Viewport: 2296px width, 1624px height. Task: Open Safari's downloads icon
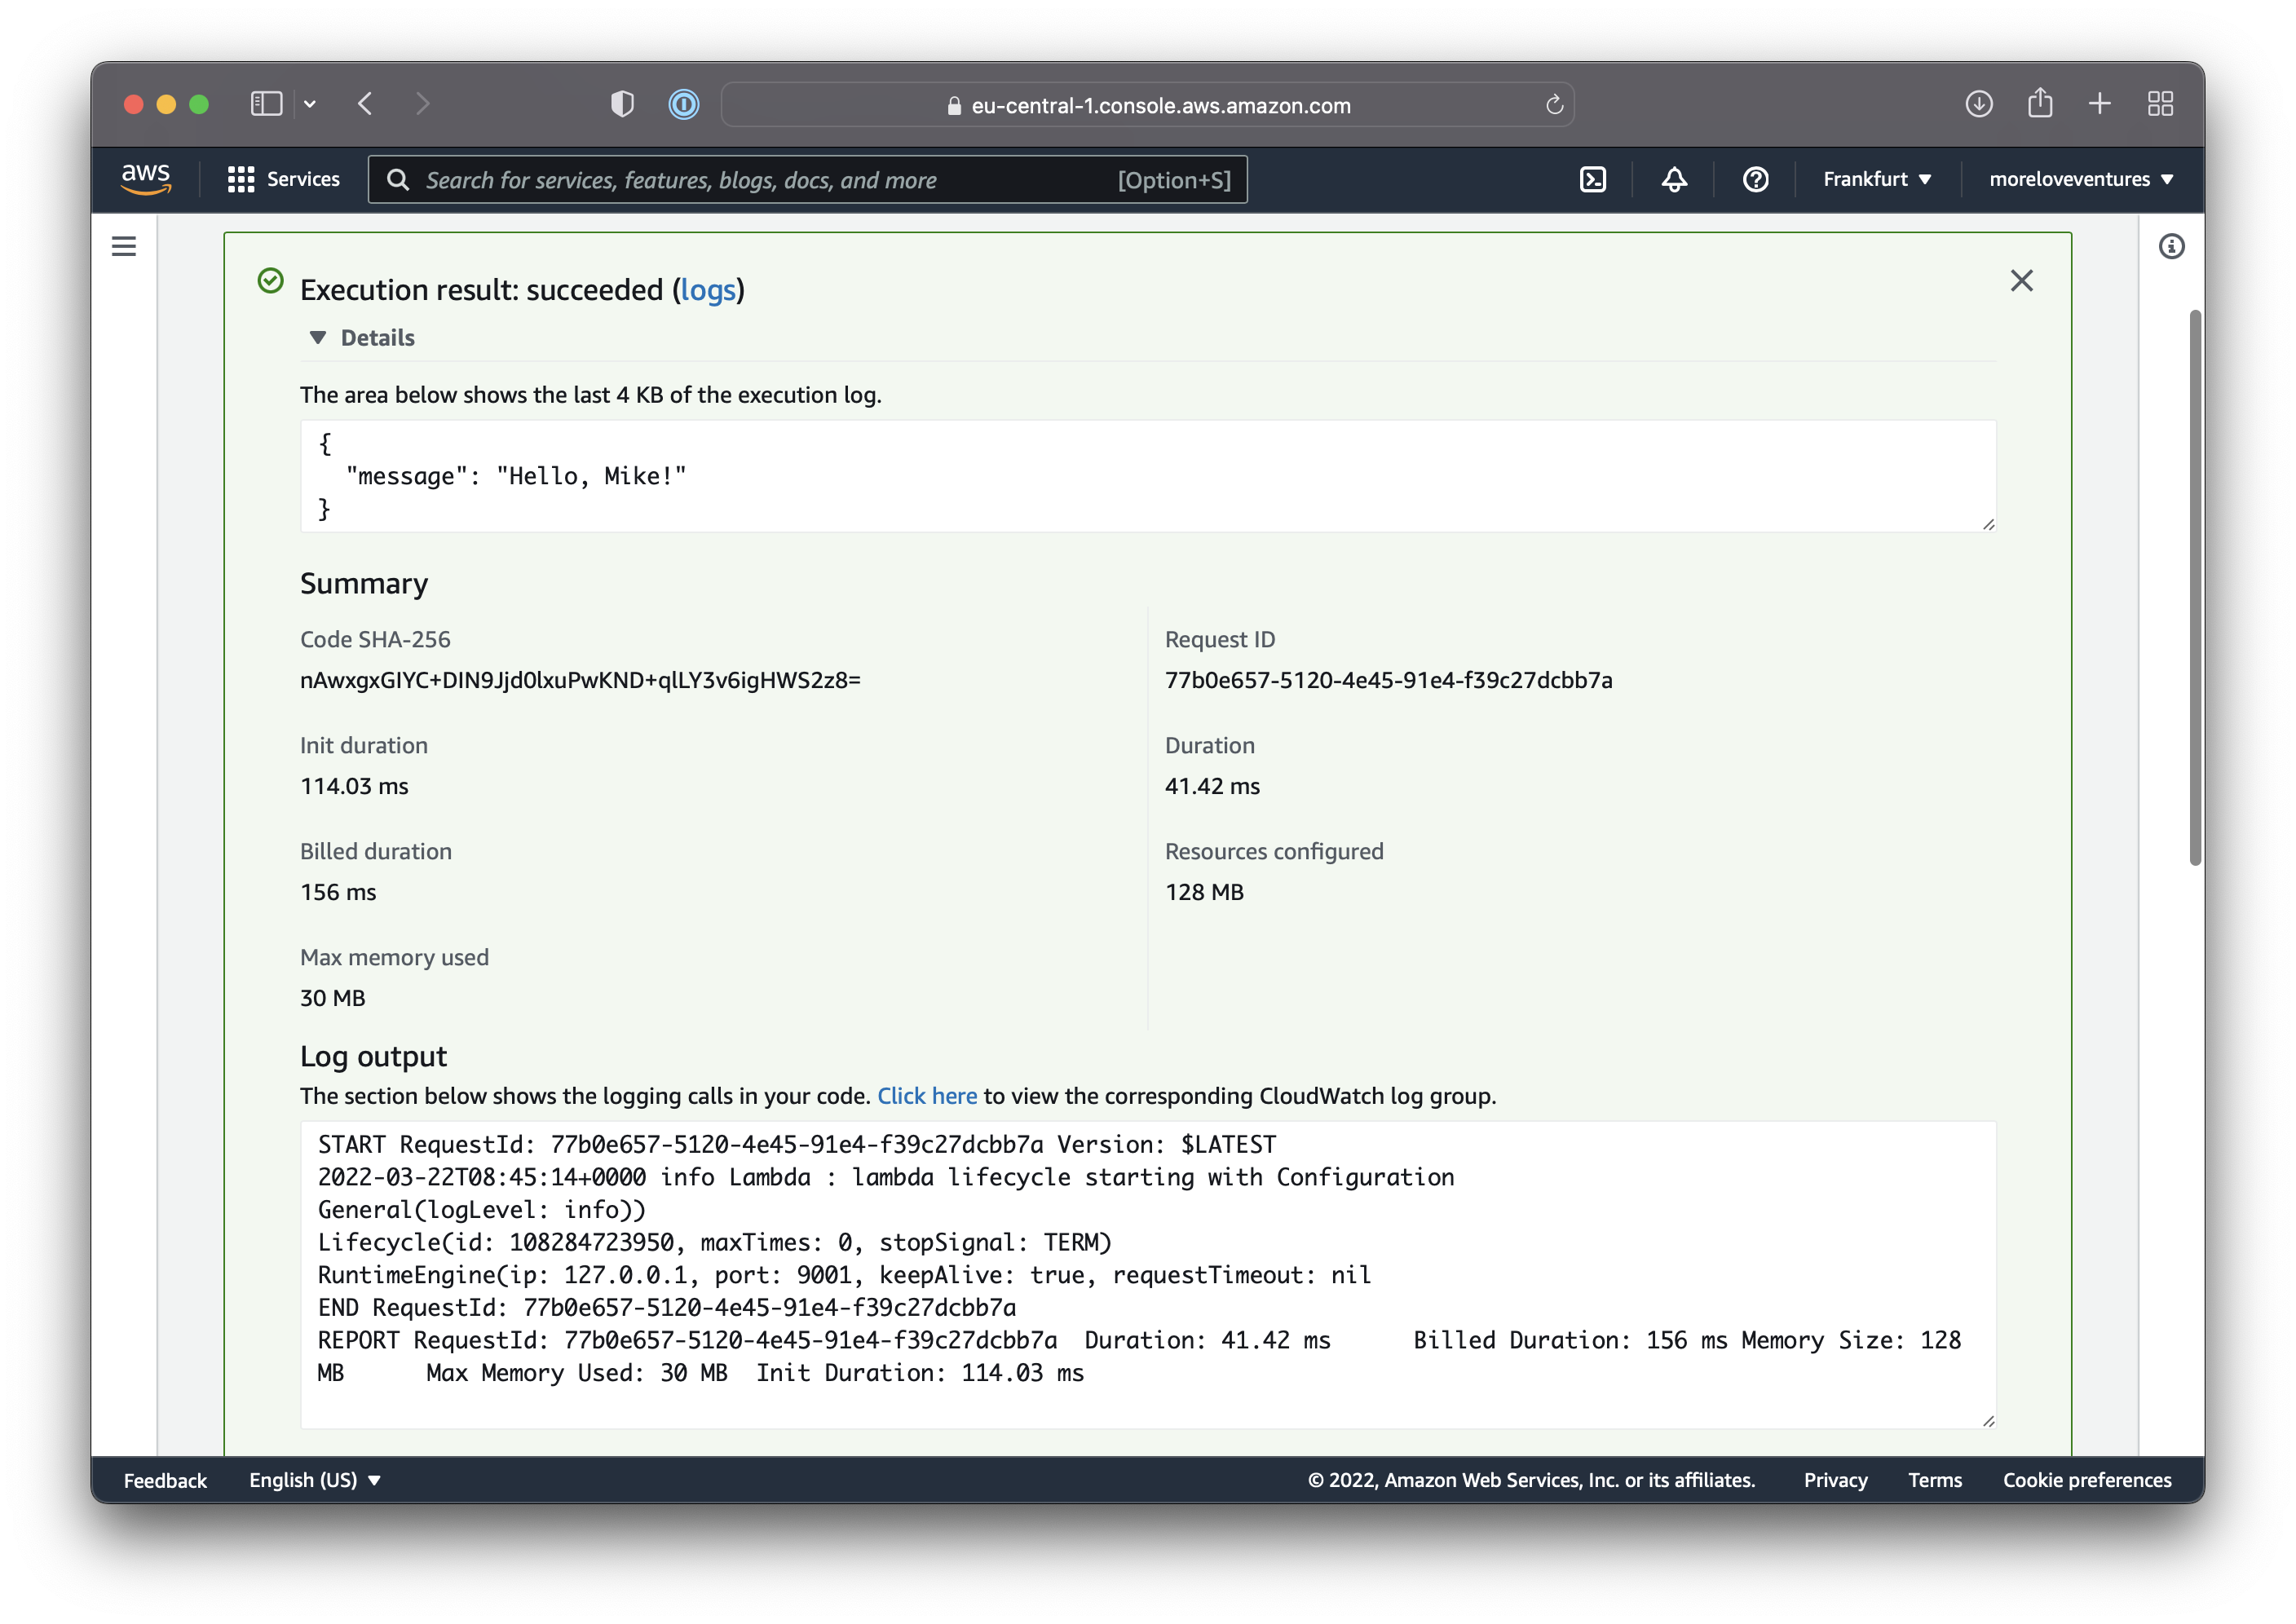[x=1978, y=104]
